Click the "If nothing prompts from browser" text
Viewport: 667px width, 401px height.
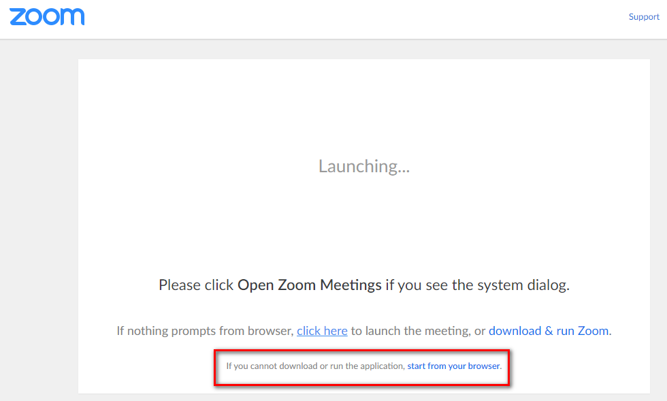205,331
